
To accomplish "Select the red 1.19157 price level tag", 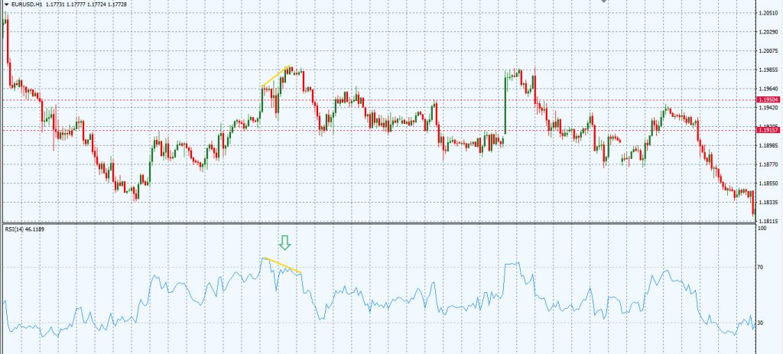I will [768, 130].
